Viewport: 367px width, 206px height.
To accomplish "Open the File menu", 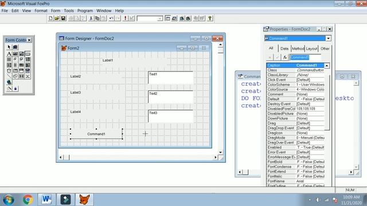I will point(5,11).
